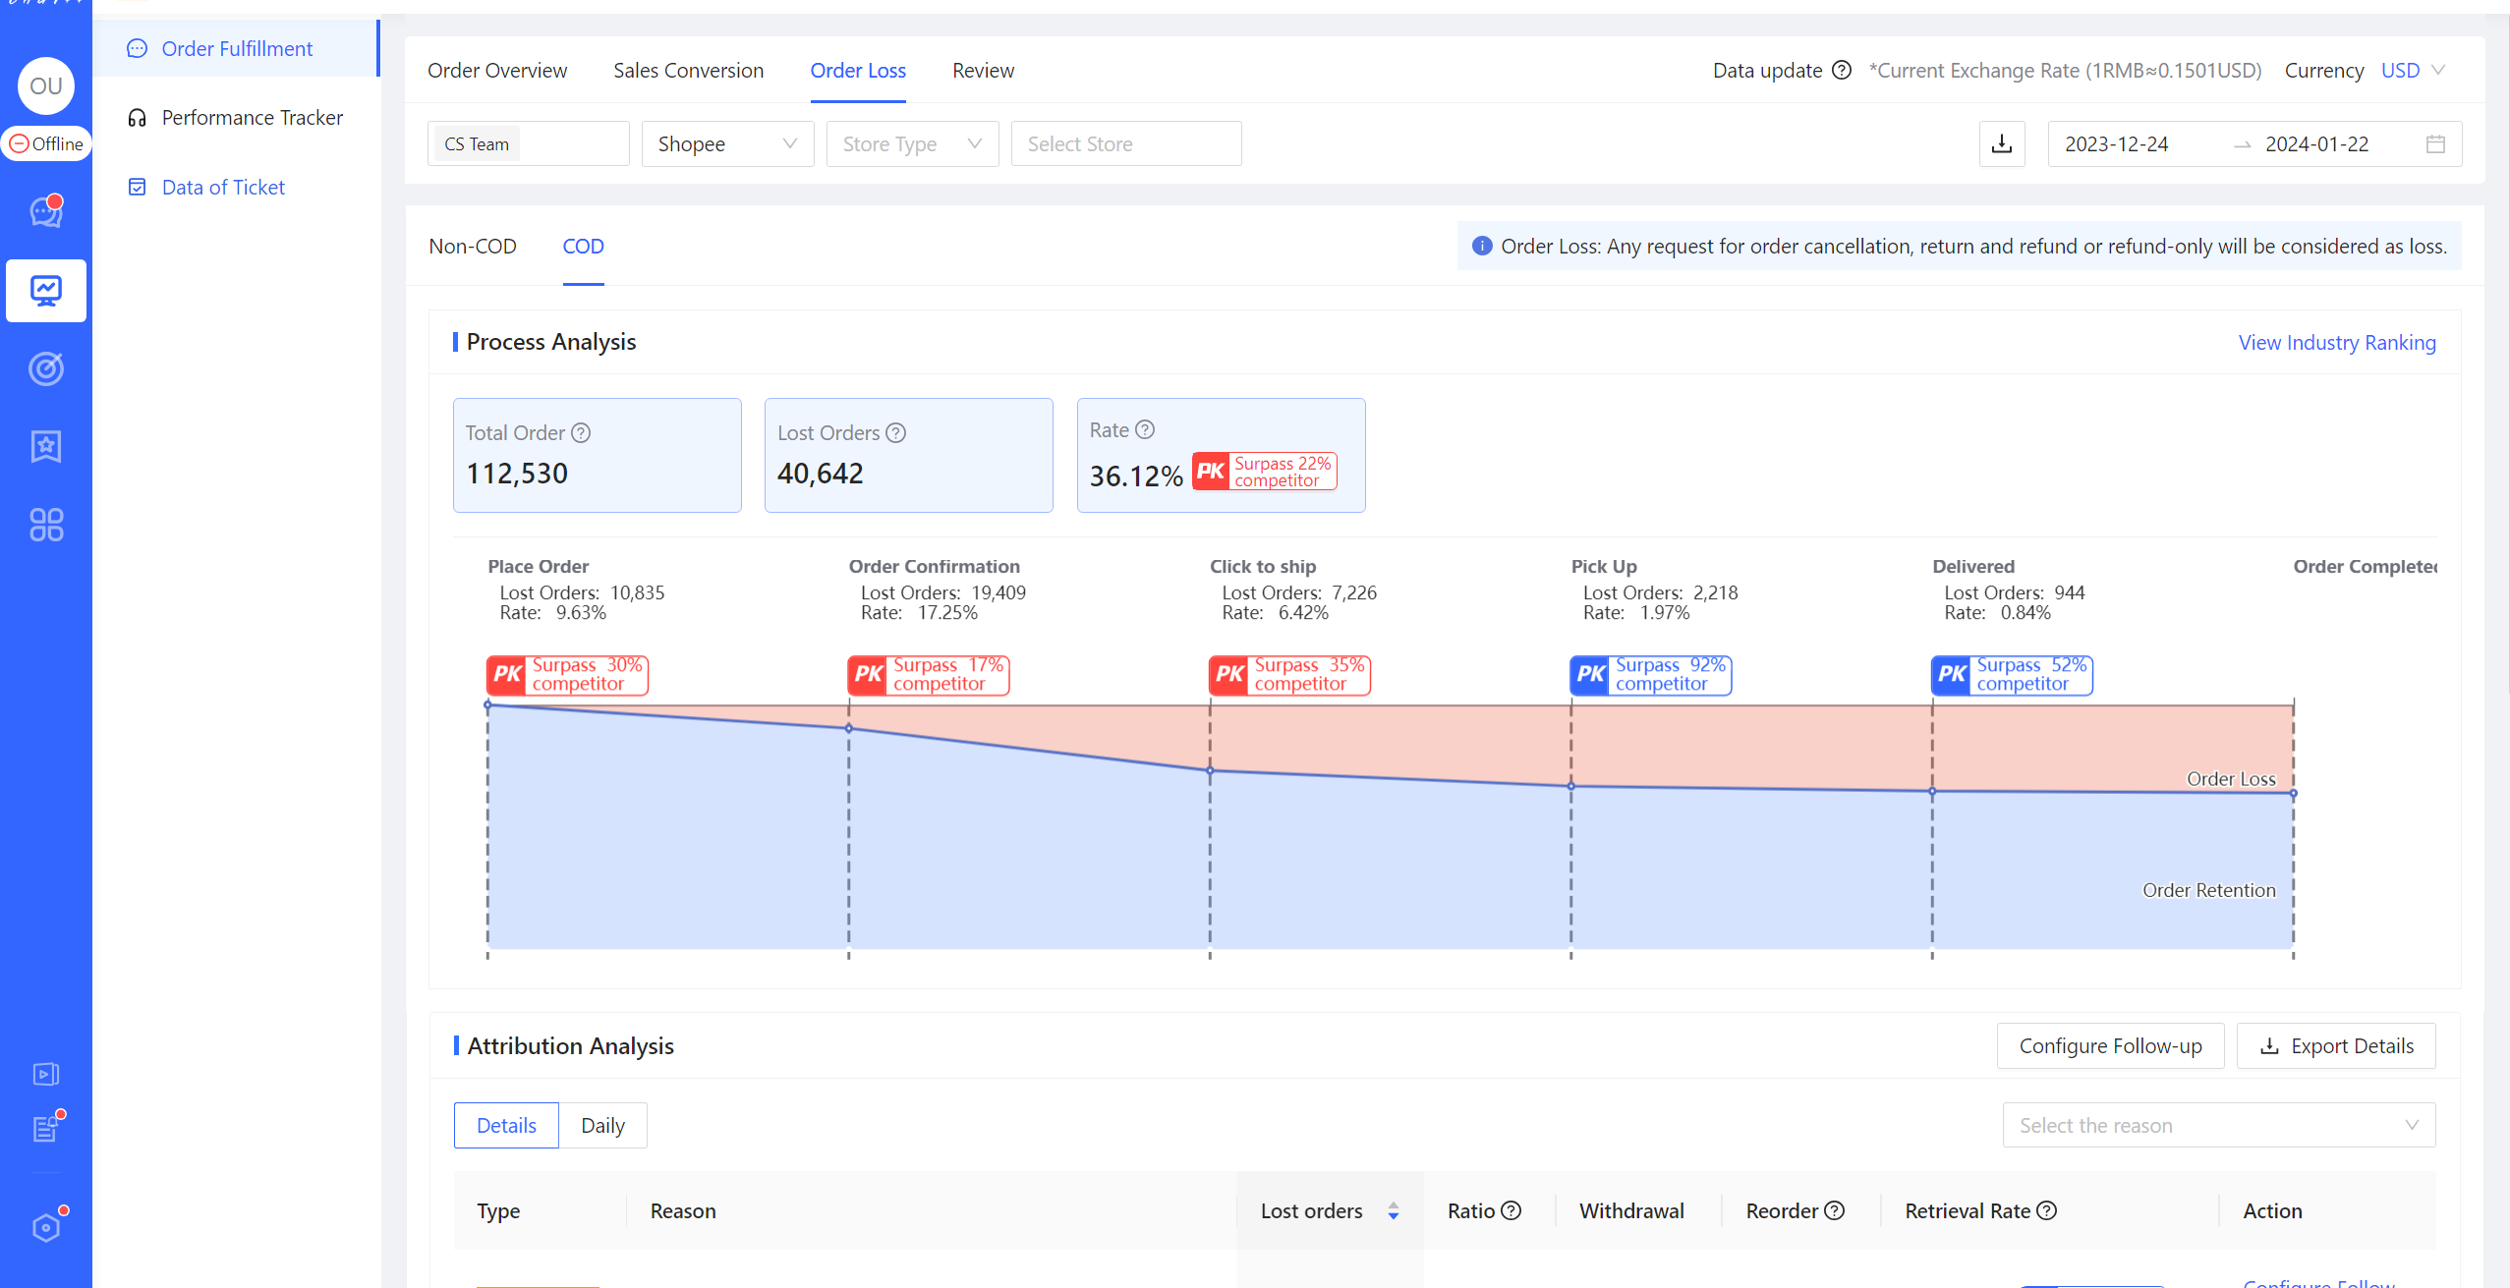Open the target goals icon in sidebar

click(x=46, y=368)
